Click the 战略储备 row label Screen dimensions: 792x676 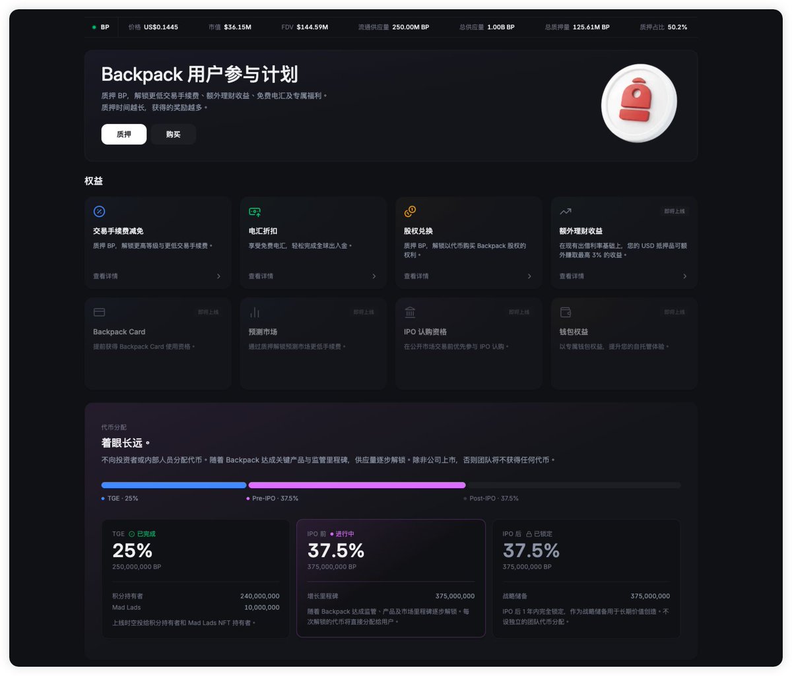515,596
